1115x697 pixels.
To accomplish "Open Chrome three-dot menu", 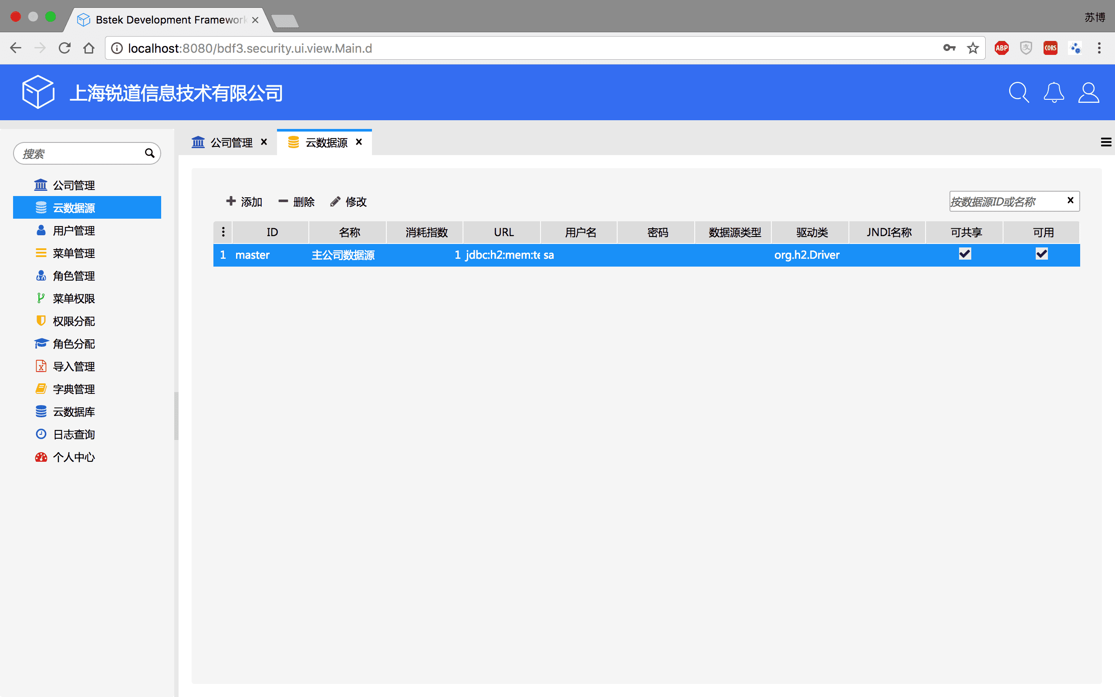I will point(1099,48).
